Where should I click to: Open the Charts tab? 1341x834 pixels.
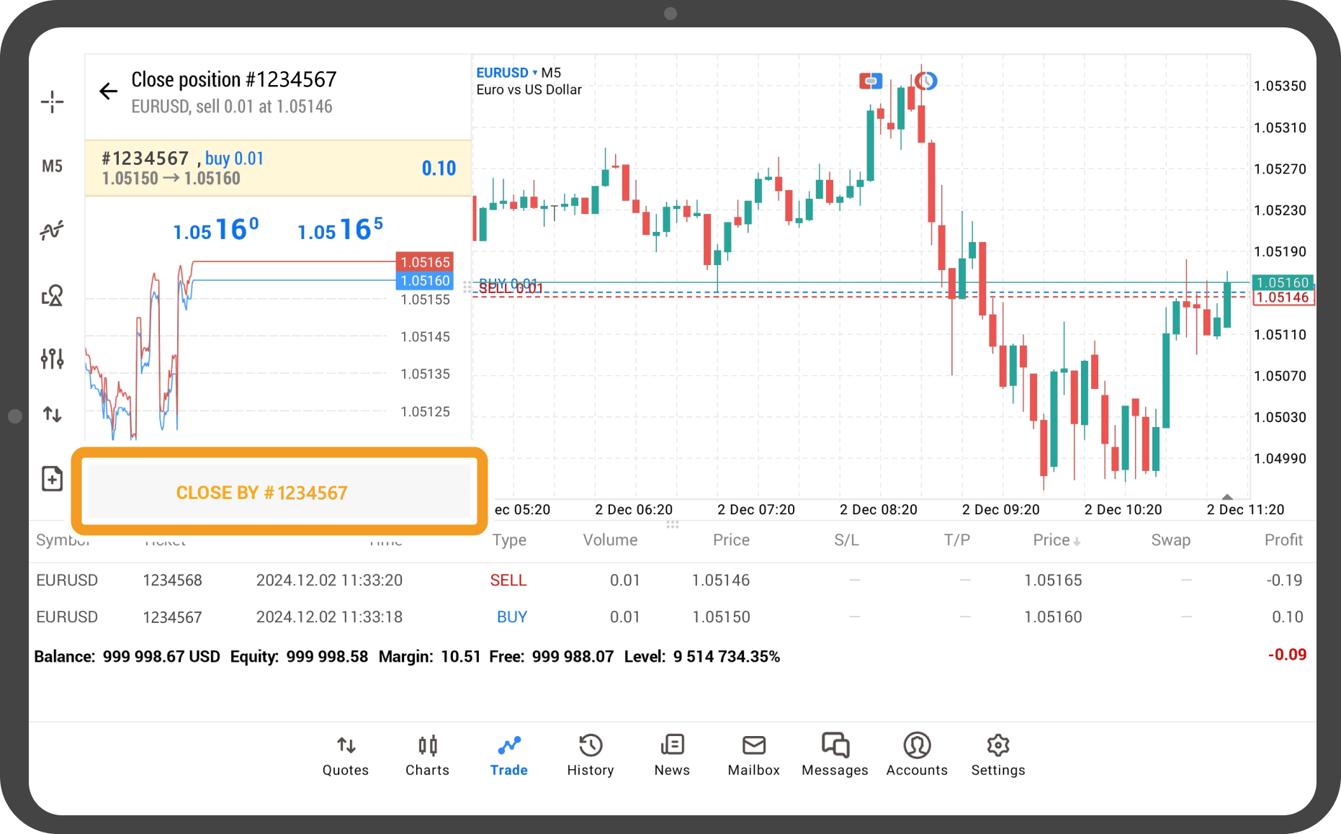pos(427,755)
